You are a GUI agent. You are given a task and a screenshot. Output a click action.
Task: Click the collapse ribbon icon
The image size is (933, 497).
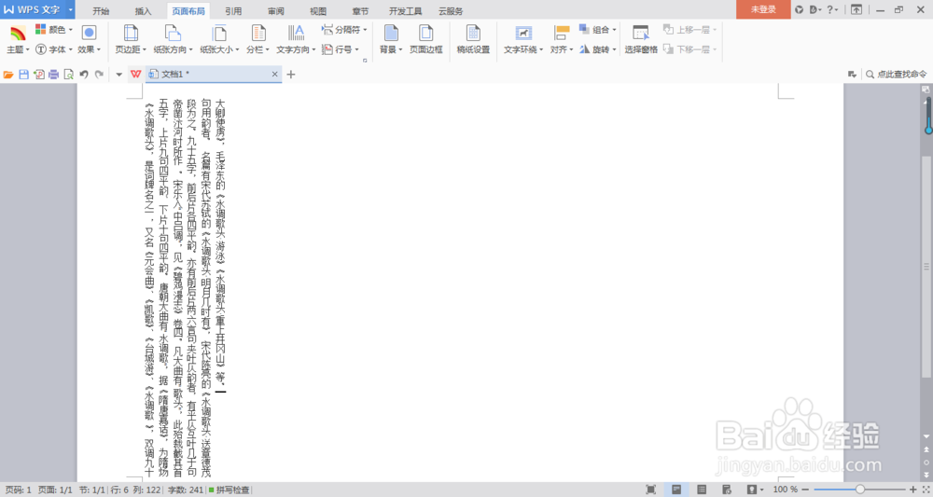point(856,9)
